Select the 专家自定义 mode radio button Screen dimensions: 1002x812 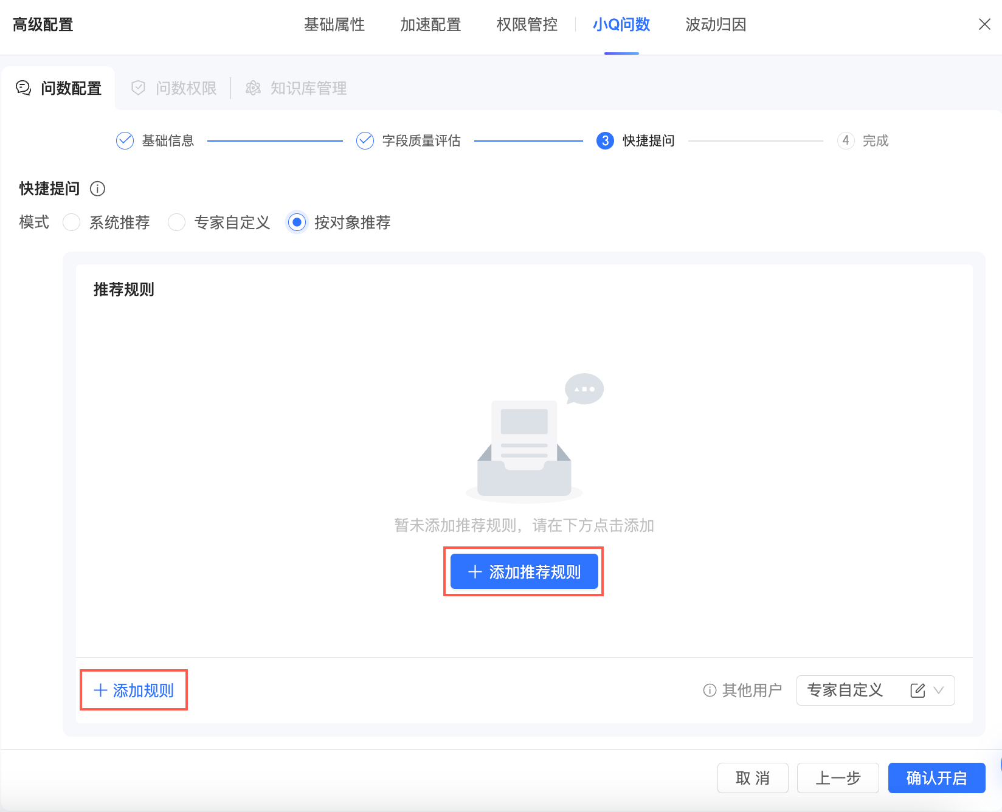coord(176,222)
